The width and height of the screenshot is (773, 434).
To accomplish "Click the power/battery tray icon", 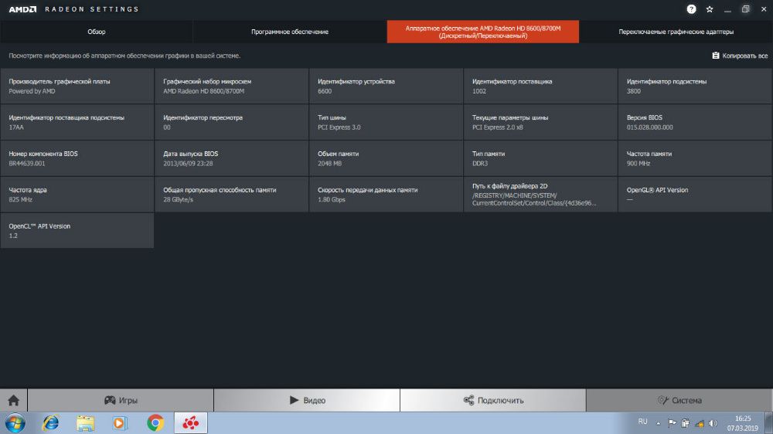I will pos(685,422).
